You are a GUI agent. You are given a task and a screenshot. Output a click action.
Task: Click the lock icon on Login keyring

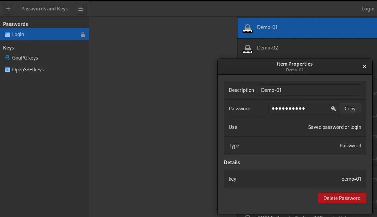[x=83, y=34]
